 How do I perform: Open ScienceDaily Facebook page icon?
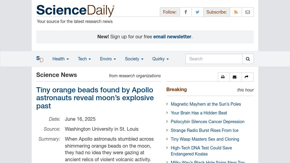pos(186,12)
